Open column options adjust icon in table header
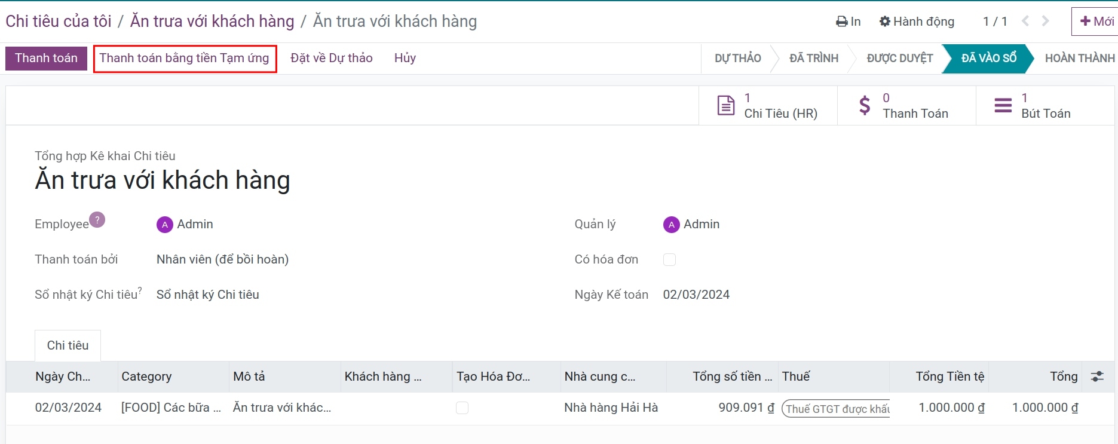1118x444 pixels. click(x=1097, y=376)
